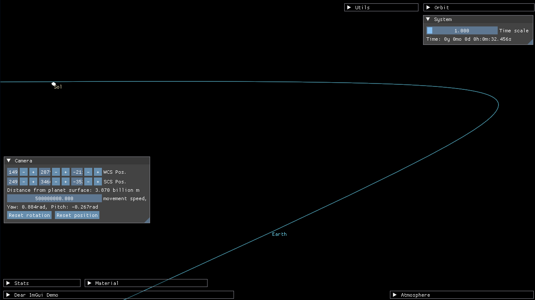Open the Dear ImGui Demo panel
The height and width of the screenshot is (300, 535).
[8, 295]
